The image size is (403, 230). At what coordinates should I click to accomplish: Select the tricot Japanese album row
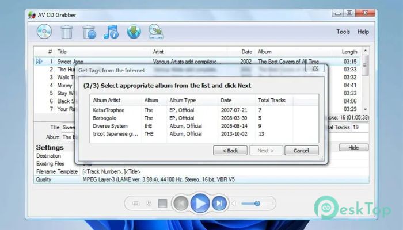[204, 134]
